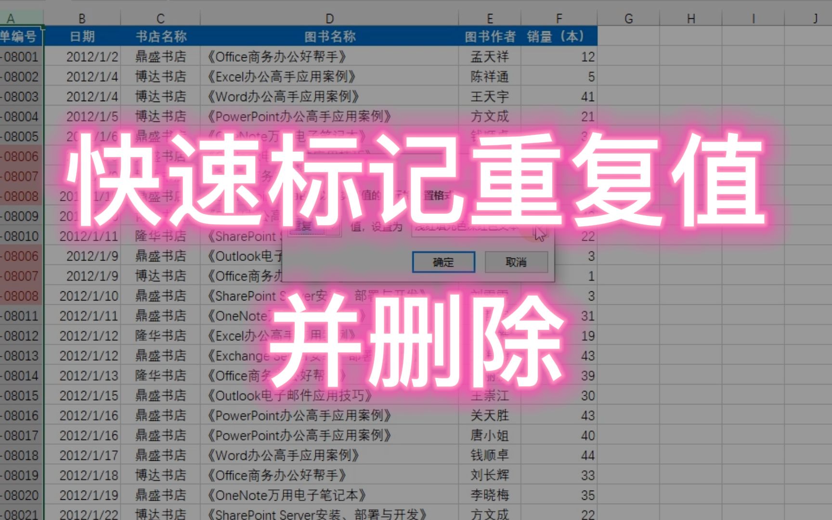
Task: Select column H header
Action: (x=691, y=18)
